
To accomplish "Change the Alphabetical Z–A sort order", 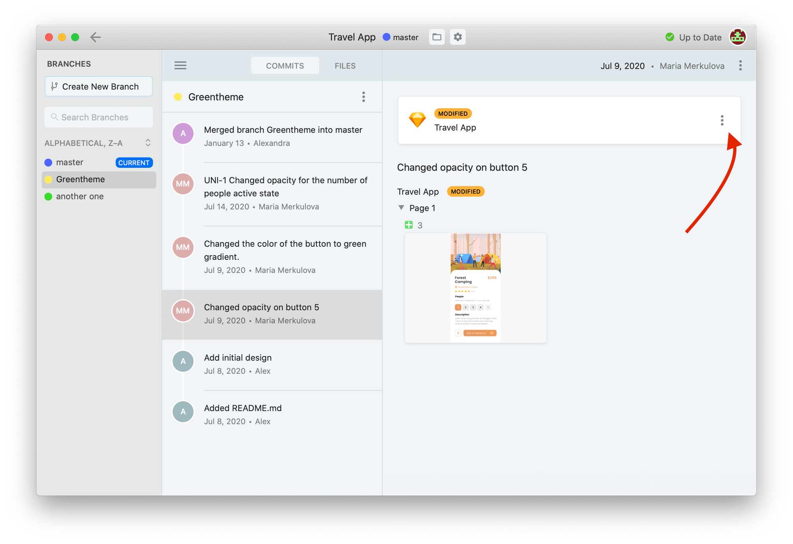I will click(98, 143).
